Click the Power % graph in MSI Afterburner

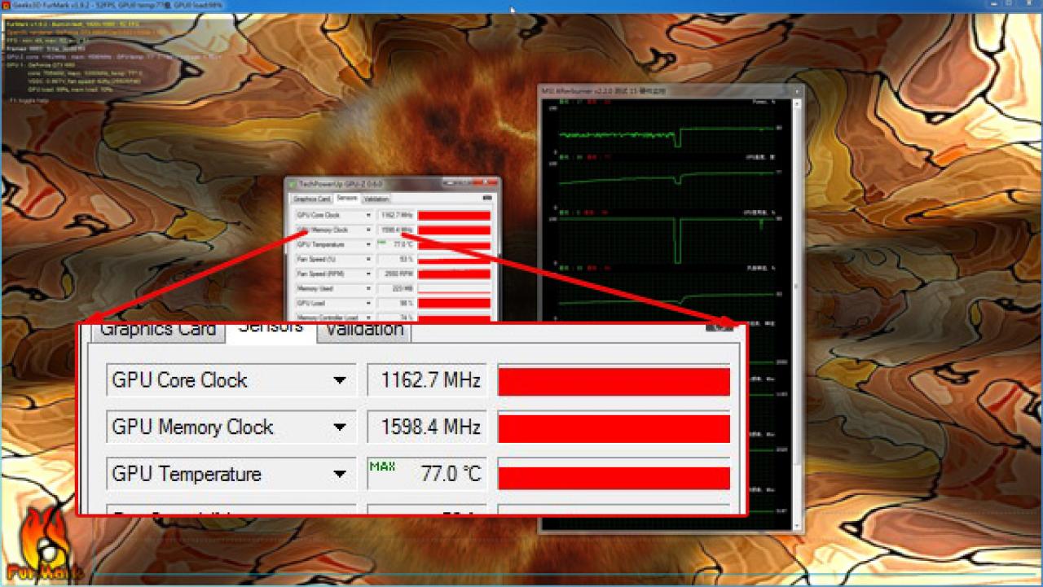(667, 129)
